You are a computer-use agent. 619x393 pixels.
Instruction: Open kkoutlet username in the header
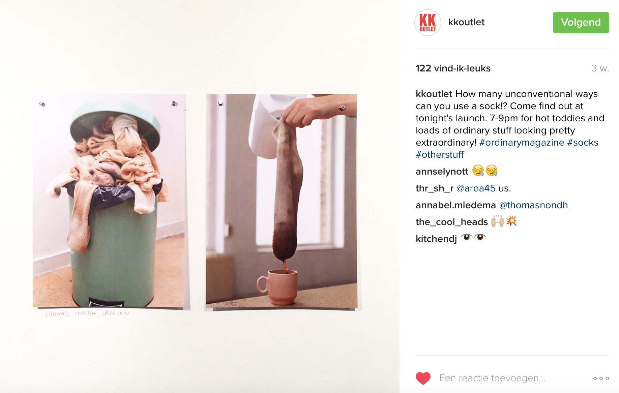[x=466, y=22]
